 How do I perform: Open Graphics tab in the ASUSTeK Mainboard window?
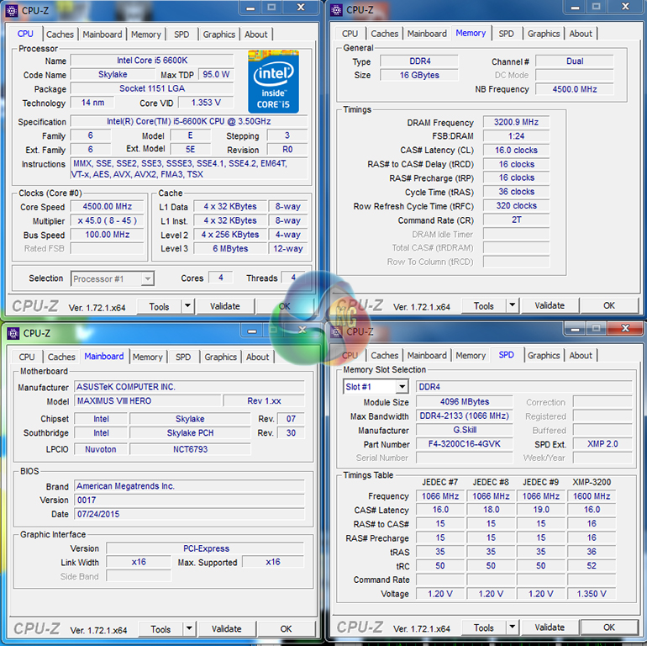coord(220,357)
